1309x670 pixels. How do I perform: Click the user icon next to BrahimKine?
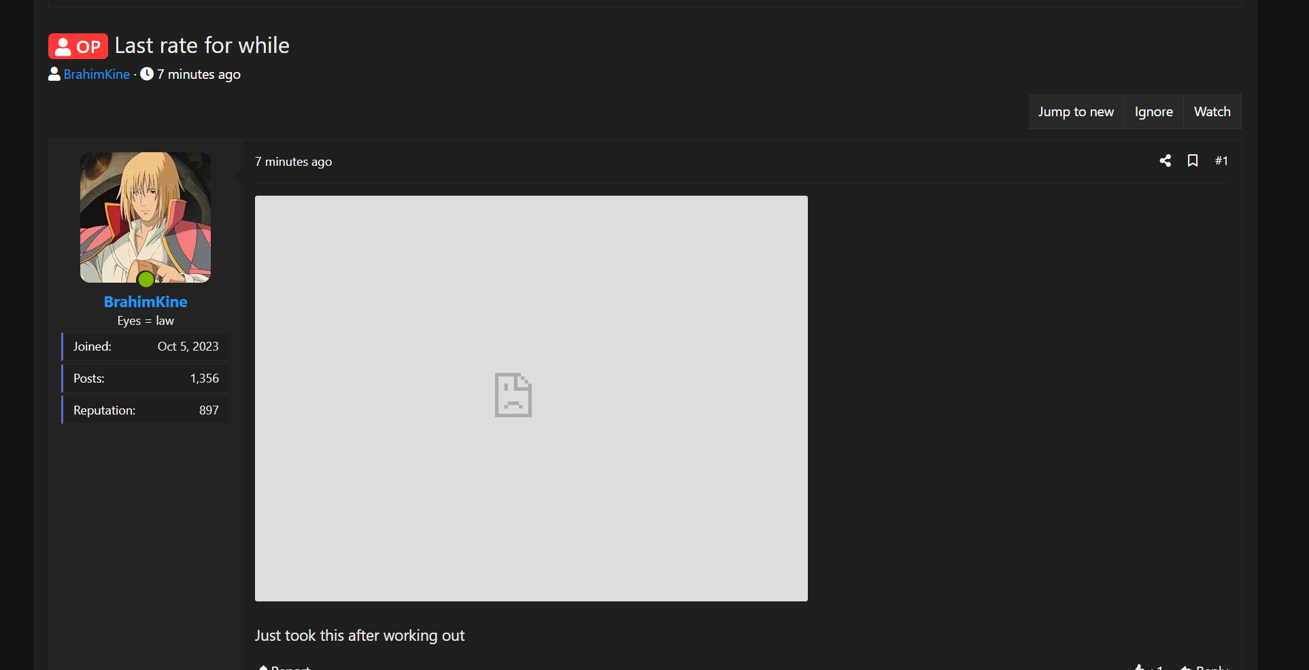(54, 74)
